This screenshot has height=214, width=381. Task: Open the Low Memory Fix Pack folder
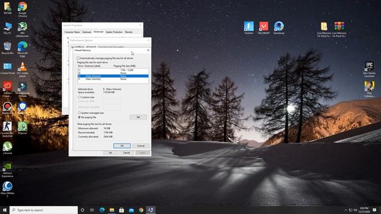[324, 29]
